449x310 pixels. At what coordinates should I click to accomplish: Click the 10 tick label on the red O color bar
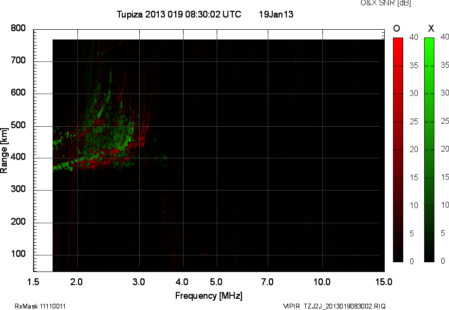tap(414, 205)
